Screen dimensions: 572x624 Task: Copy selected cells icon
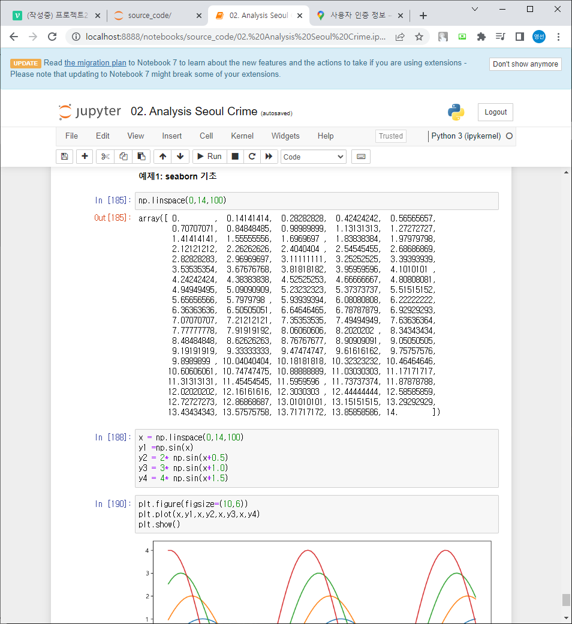(124, 157)
